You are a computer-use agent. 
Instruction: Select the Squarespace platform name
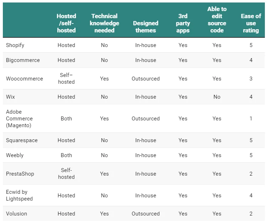coord(22,140)
